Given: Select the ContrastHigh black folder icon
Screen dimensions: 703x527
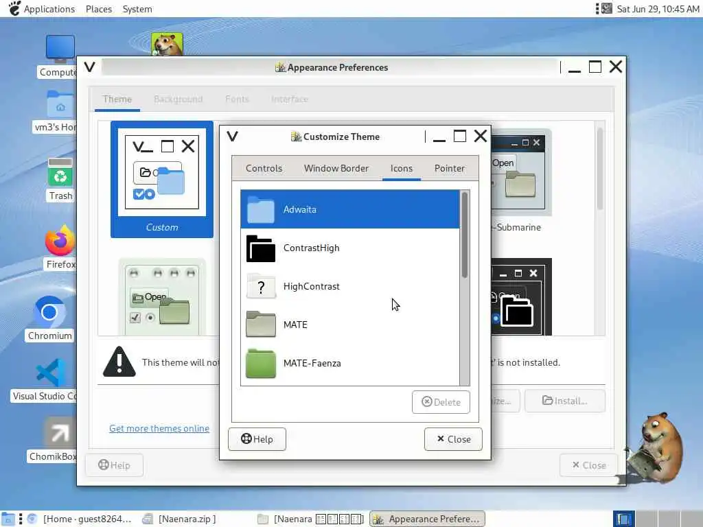Looking at the screenshot, I should 260,248.
